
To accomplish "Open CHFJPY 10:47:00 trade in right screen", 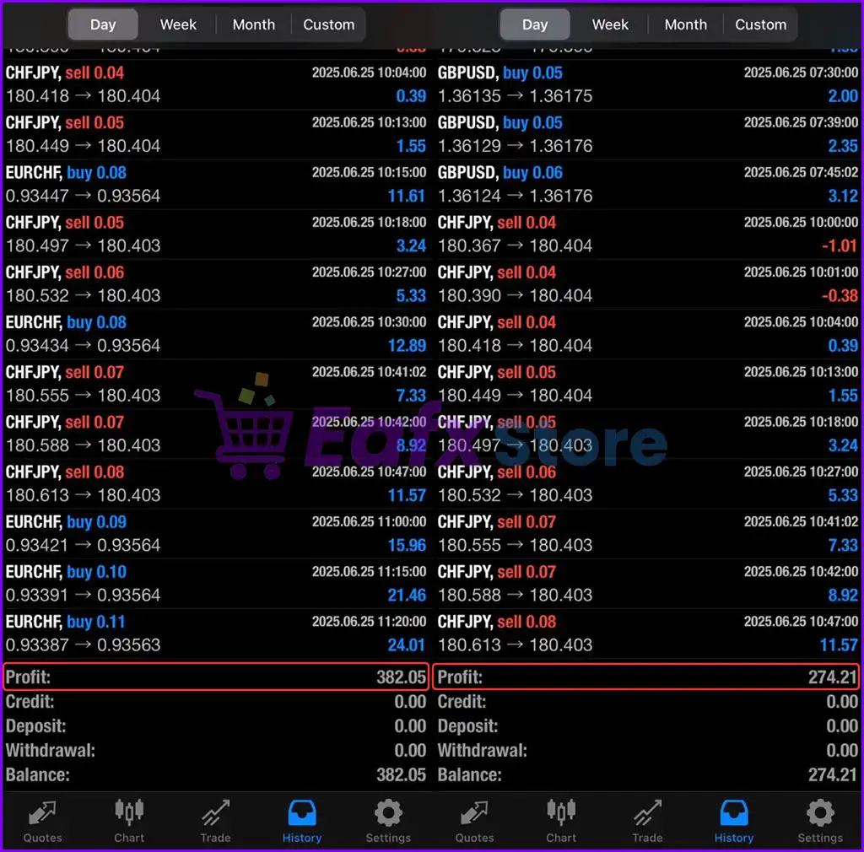I will [x=648, y=634].
